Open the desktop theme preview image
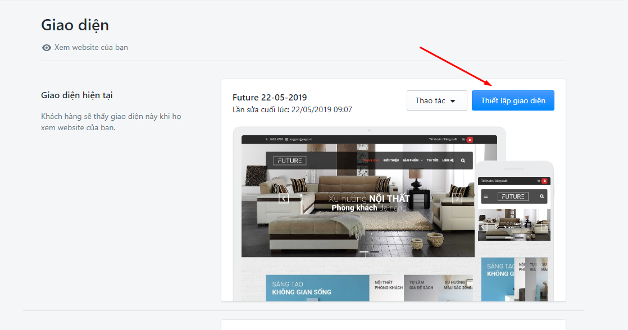This screenshot has width=628, height=330. [x=369, y=214]
